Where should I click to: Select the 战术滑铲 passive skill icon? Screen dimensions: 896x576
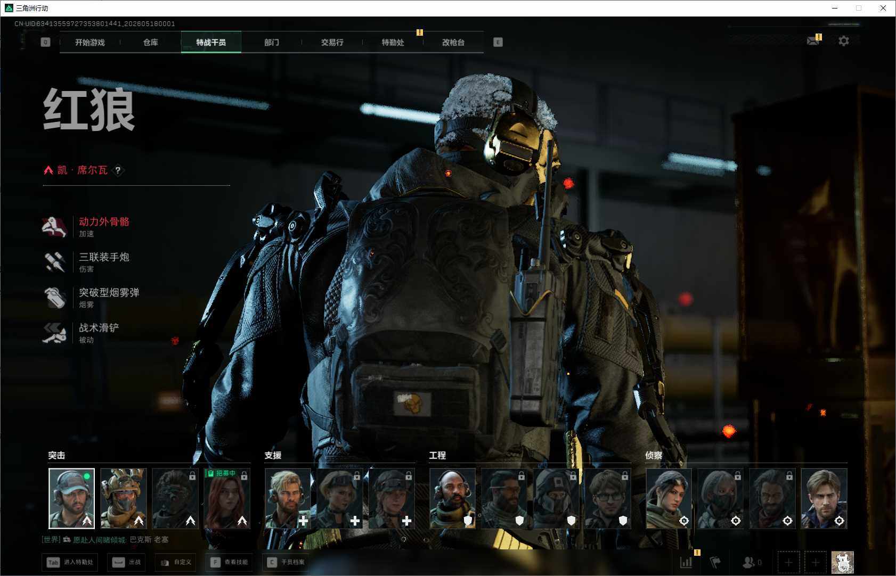point(54,333)
